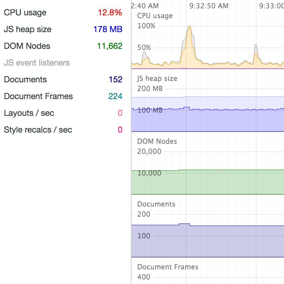
Task: Click the 200 MB axis label in heap chart
Action: pos(150,89)
